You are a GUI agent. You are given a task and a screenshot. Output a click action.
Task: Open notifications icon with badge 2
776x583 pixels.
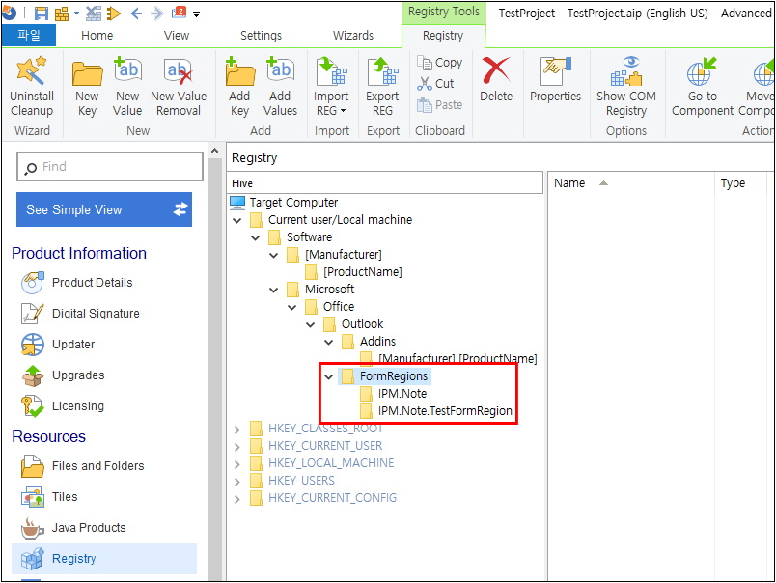pyautogui.click(x=179, y=13)
